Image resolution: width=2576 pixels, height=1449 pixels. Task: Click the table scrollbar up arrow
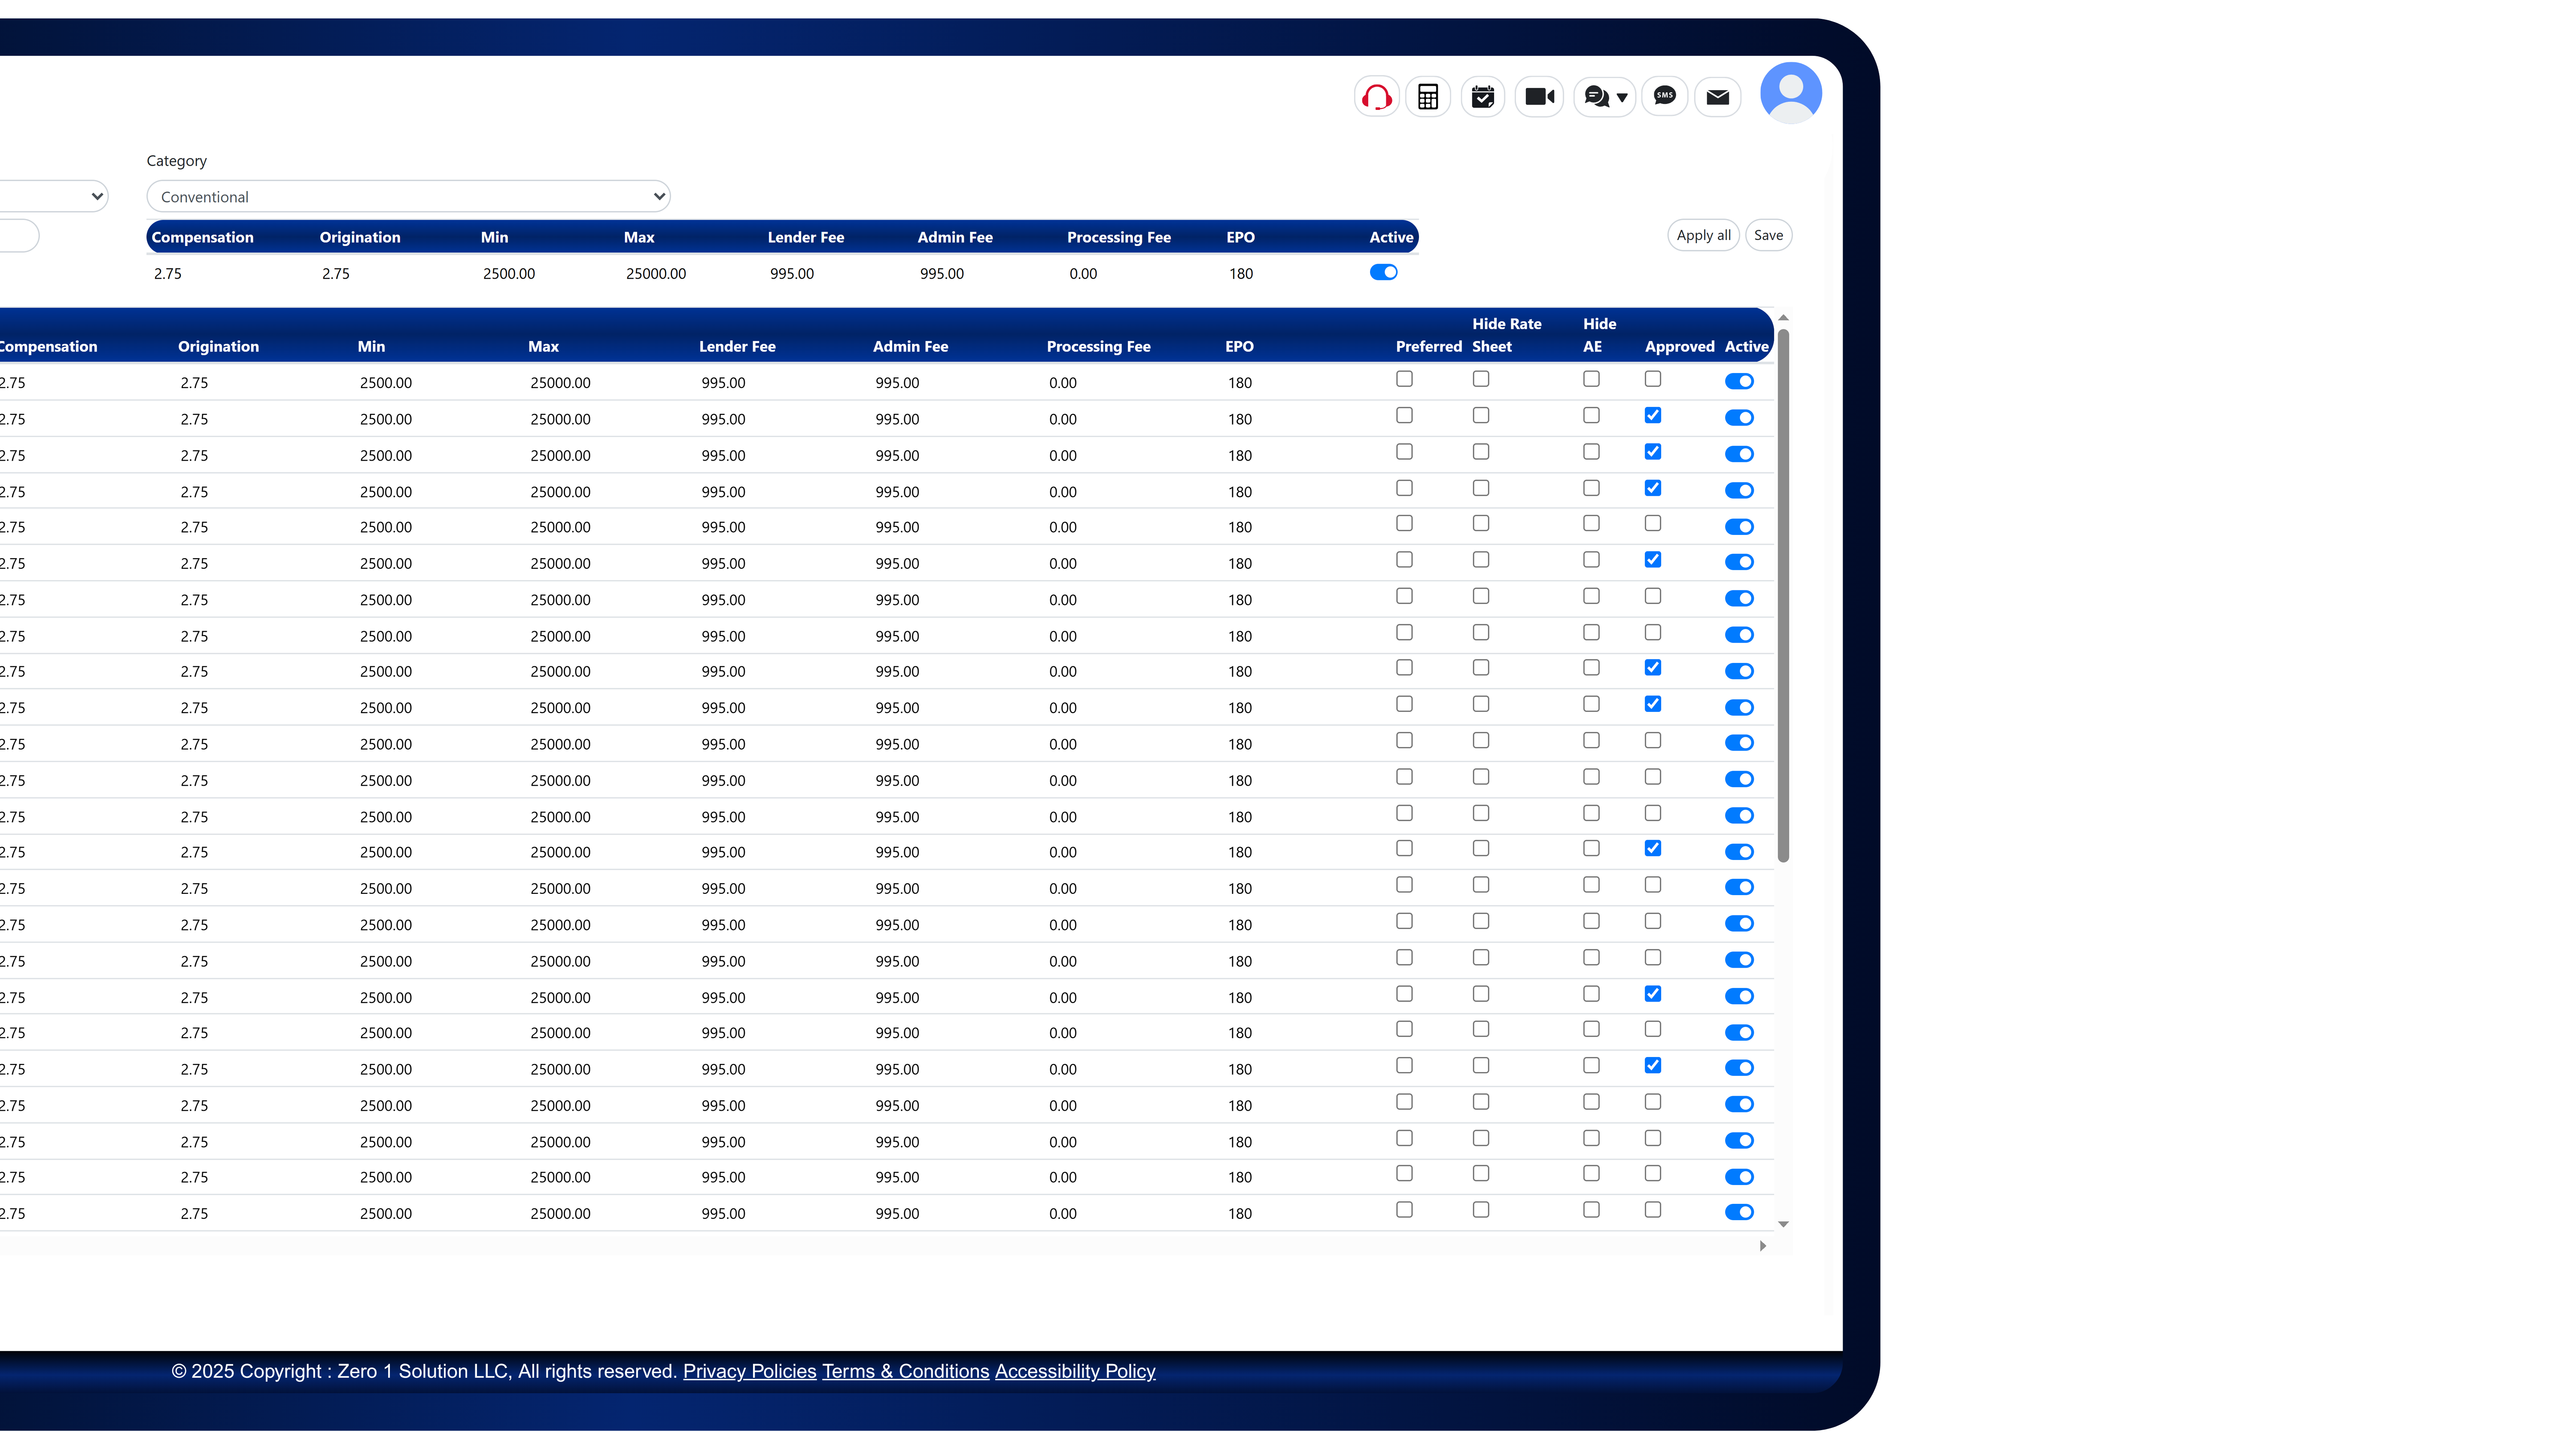pos(1783,318)
